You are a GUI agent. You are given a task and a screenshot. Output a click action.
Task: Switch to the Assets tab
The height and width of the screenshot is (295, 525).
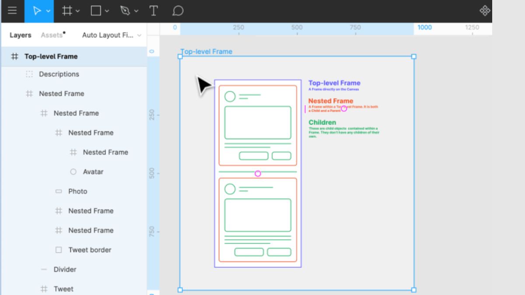coord(52,35)
